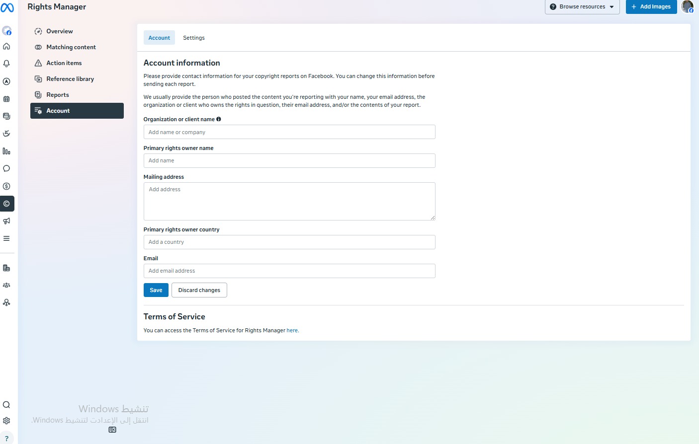Save the account information
This screenshot has width=699, height=444.
(156, 290)
